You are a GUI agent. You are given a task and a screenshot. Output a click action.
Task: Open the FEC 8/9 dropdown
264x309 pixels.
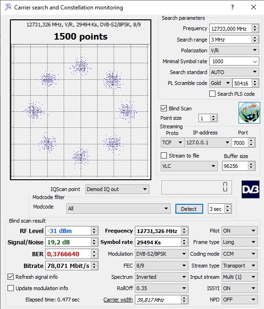(161, 266)
